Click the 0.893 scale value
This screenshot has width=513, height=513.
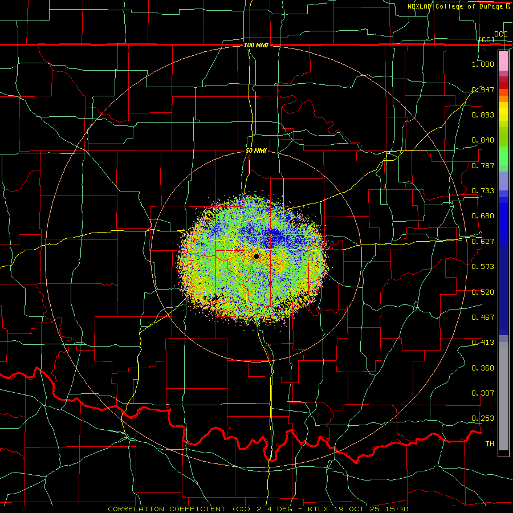coord(483,115)
